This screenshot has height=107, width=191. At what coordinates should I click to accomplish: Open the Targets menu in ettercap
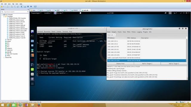pos(114,32)
